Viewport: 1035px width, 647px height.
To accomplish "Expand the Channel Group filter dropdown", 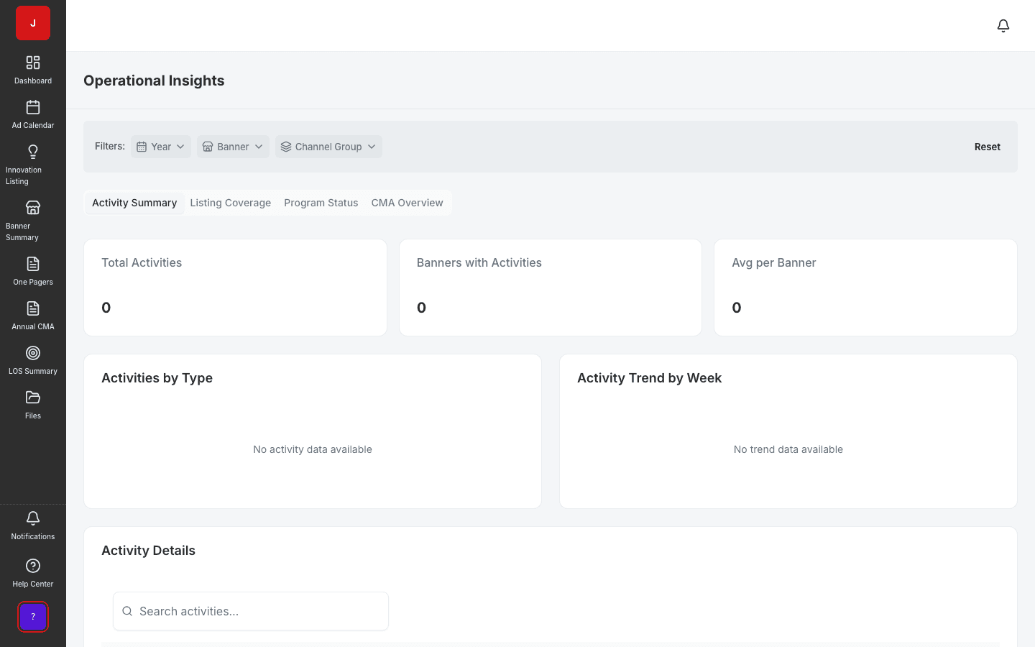I will tap(328, 147).
